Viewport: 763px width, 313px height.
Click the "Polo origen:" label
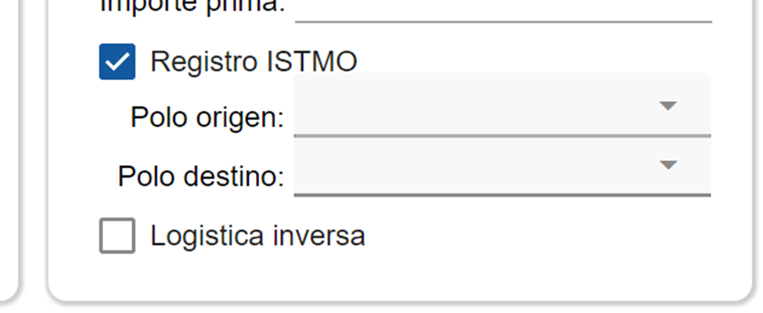207,117
